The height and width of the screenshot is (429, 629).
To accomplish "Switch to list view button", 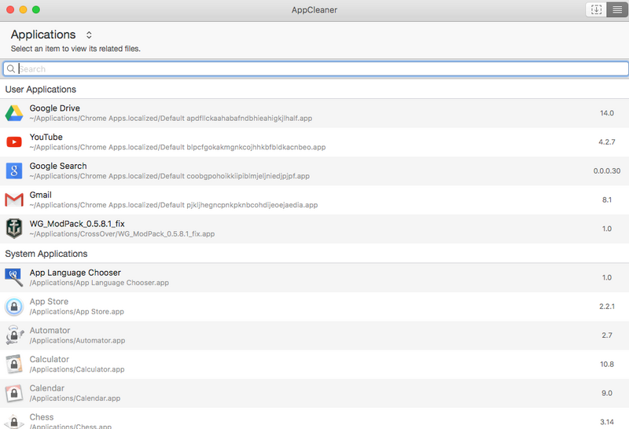I will pyautogui.click(x=617, y=9).
